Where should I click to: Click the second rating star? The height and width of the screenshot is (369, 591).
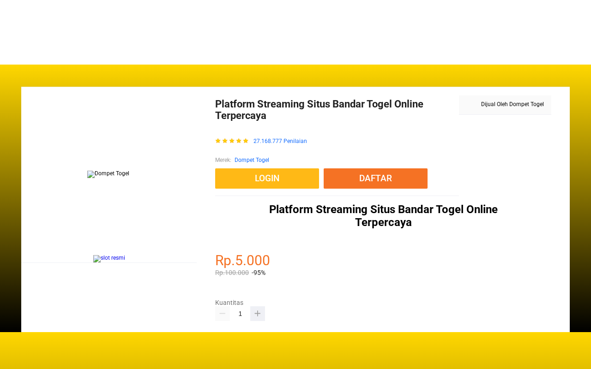[225, 141]
